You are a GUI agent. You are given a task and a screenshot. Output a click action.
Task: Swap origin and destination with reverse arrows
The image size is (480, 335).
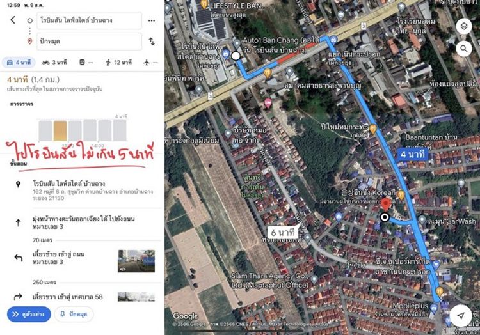(x=151, y=42)
